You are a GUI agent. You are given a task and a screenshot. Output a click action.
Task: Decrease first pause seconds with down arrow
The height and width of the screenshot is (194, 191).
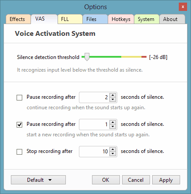(113, 100)
